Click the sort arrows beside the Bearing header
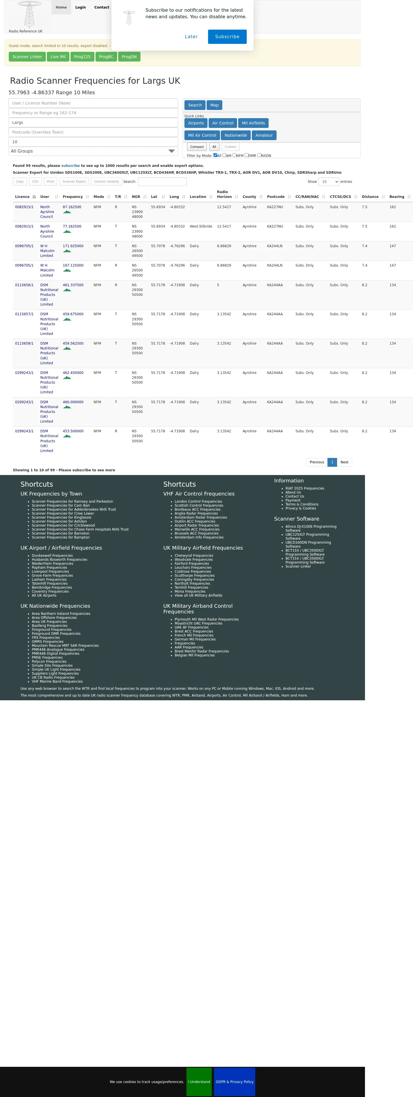 409,197
